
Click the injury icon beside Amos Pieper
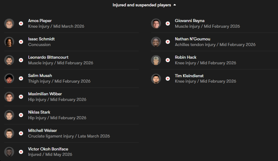[x=21, y=24]
